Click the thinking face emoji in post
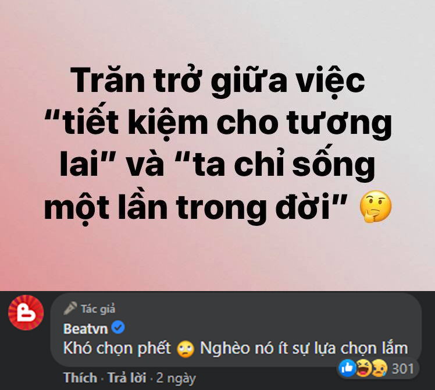The width and height of the screenshot is (435, 390). click(376, 207)
